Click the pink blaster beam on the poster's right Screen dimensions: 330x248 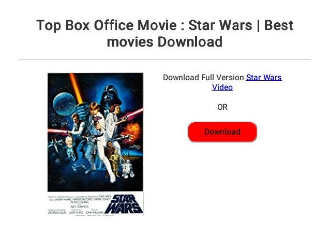tap(134, 113)
